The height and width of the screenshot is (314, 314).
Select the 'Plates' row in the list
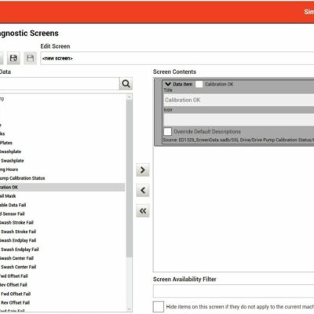coord(62,143)
